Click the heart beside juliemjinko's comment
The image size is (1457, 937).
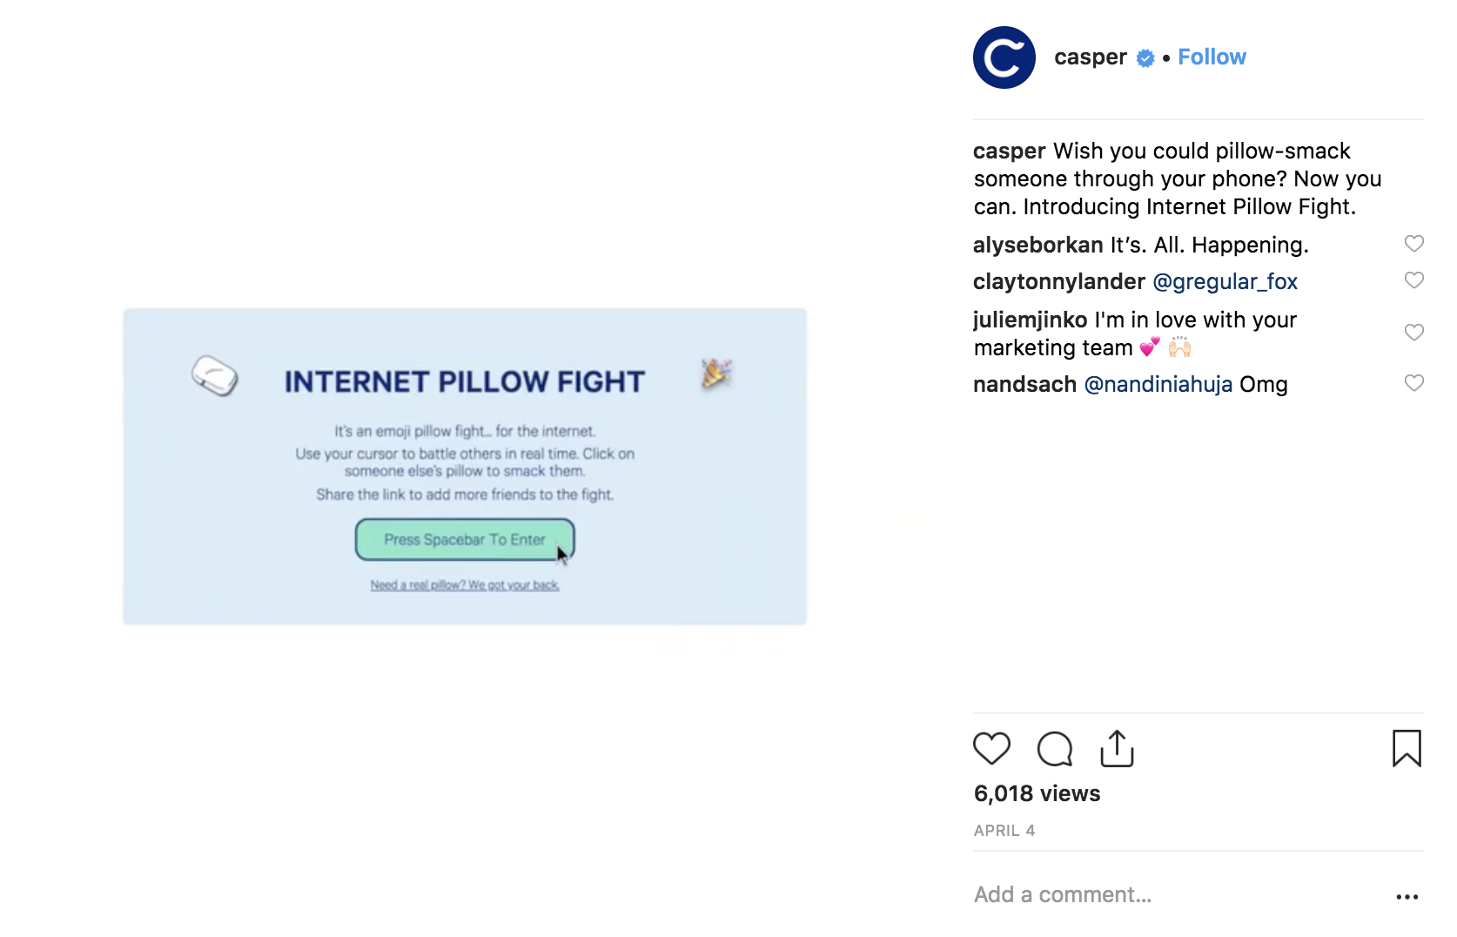click(x=1413, y=332)
